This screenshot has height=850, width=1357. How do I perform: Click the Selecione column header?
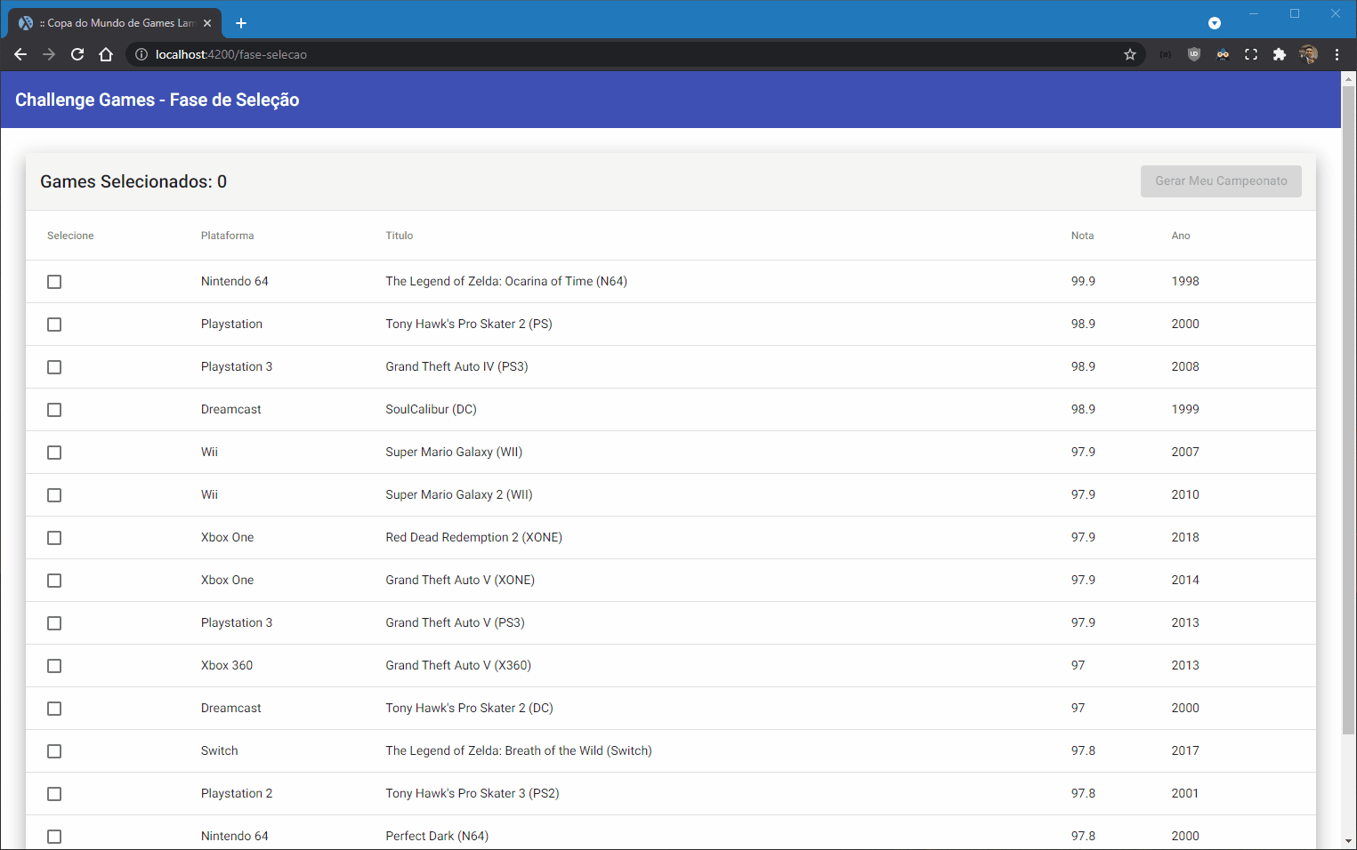[x=70, y=236]
